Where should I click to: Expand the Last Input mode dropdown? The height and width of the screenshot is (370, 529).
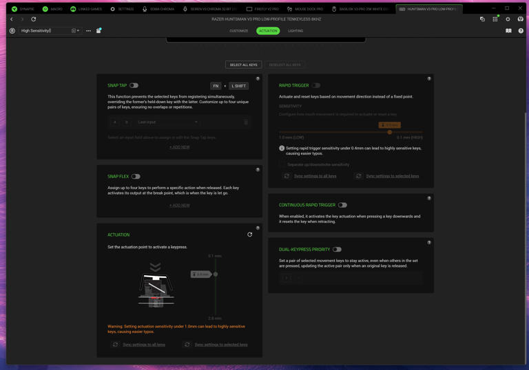167,122
